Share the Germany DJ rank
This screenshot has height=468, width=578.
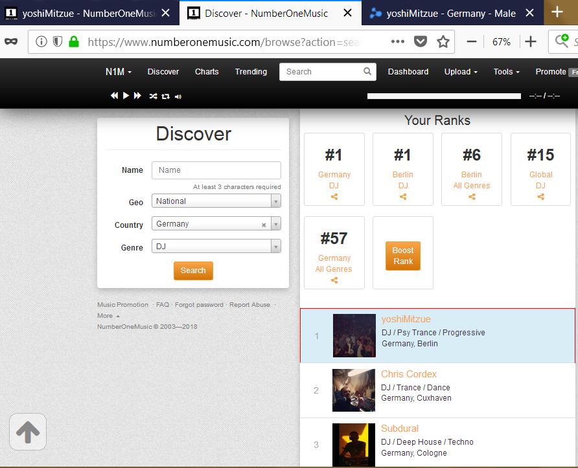point(334,197)
